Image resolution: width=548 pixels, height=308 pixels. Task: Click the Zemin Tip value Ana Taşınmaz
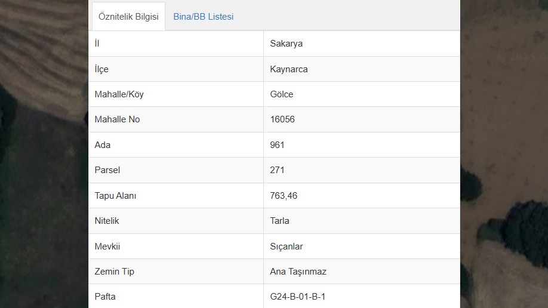(x=298, y=272)
